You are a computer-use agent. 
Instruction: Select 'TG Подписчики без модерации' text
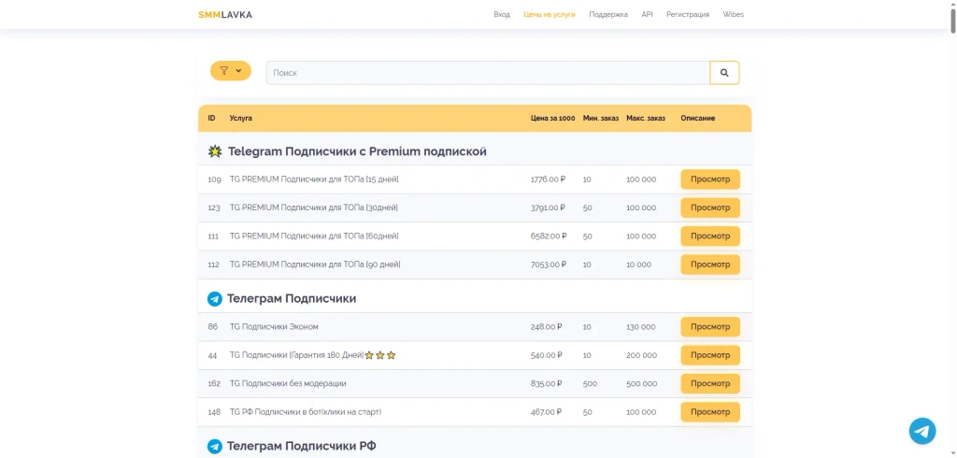(288, 383)
